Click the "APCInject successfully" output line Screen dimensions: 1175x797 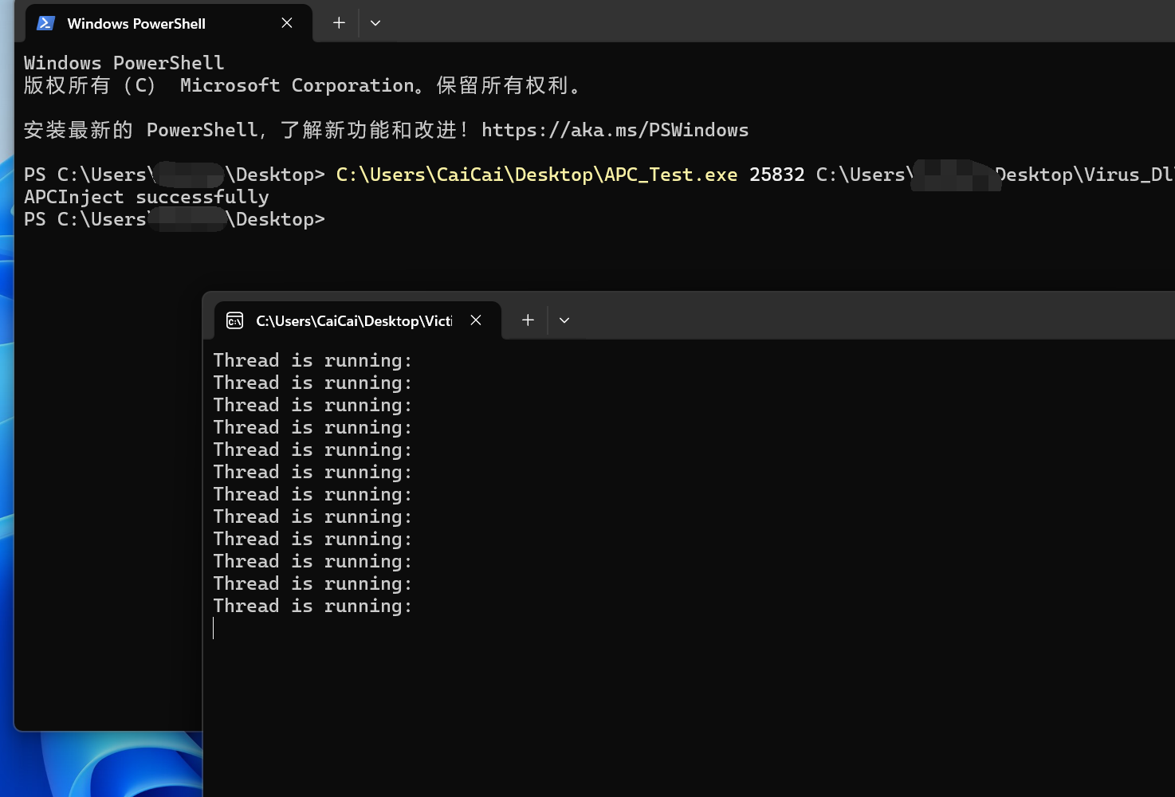pos(147,197)
